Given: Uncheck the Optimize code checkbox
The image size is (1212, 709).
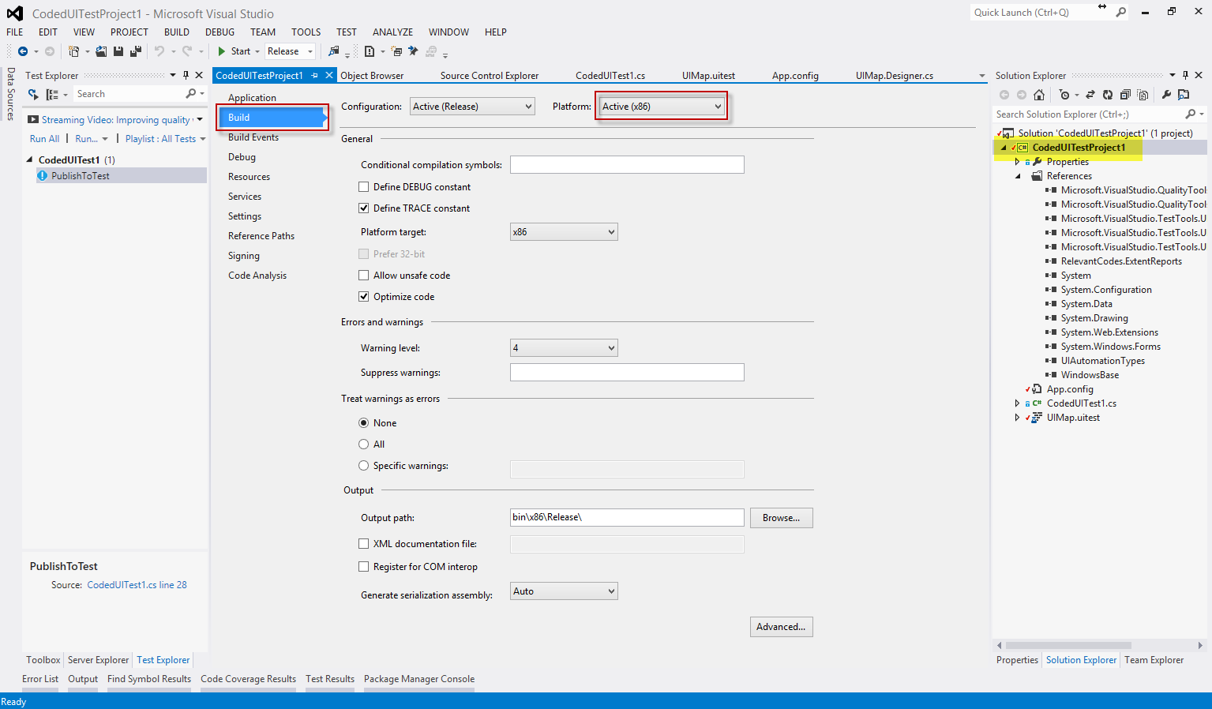Looking at the screenshot, I should click(x=363, y=297).
